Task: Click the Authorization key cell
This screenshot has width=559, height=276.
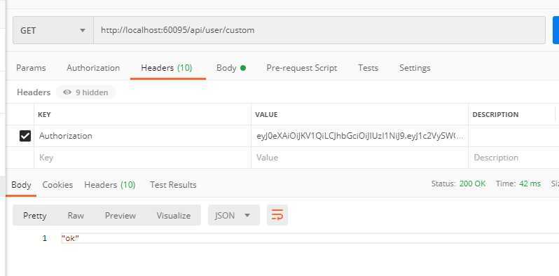Action: click(143, 136)
